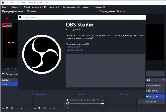Open advanced audio properties gears icon
166x112 pixels.
pyautogui.click(x=67, y=108)
